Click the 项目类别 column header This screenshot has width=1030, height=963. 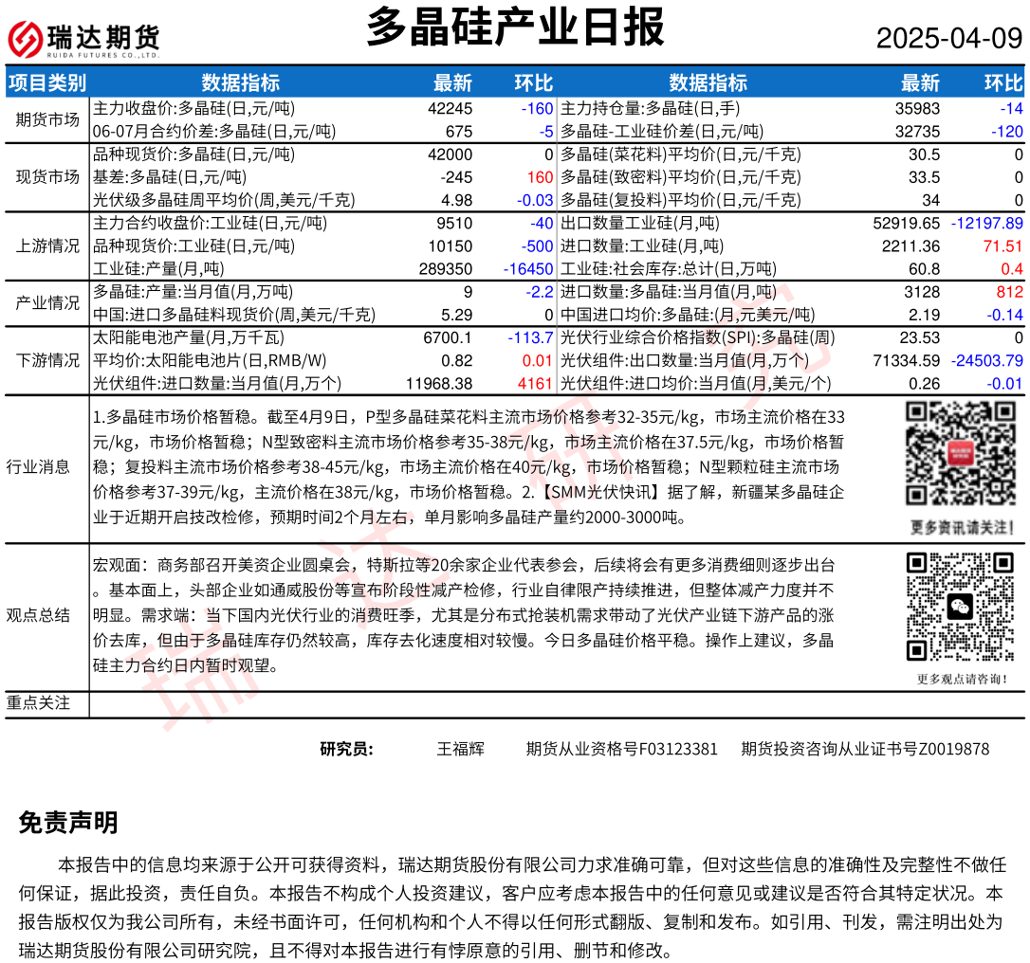tap(47, 82)
